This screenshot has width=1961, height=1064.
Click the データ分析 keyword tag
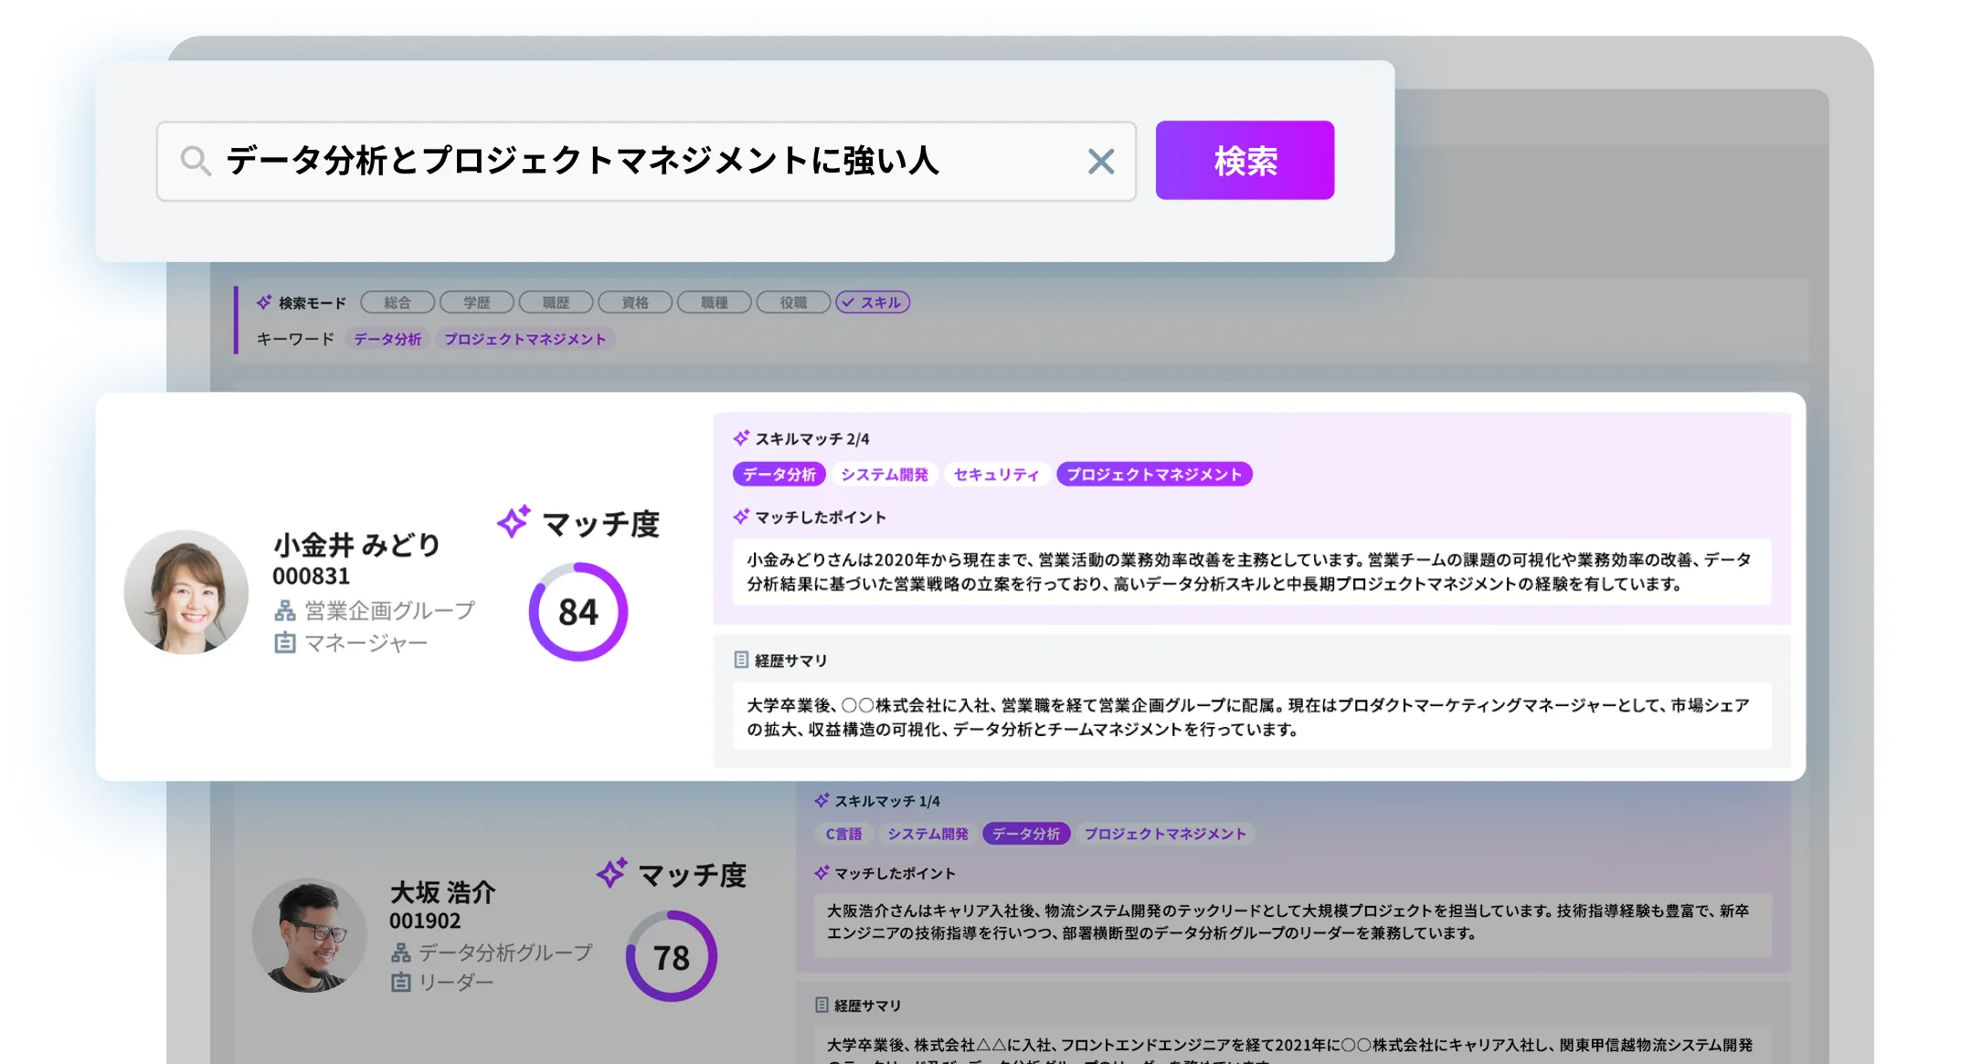coord(387,339)
